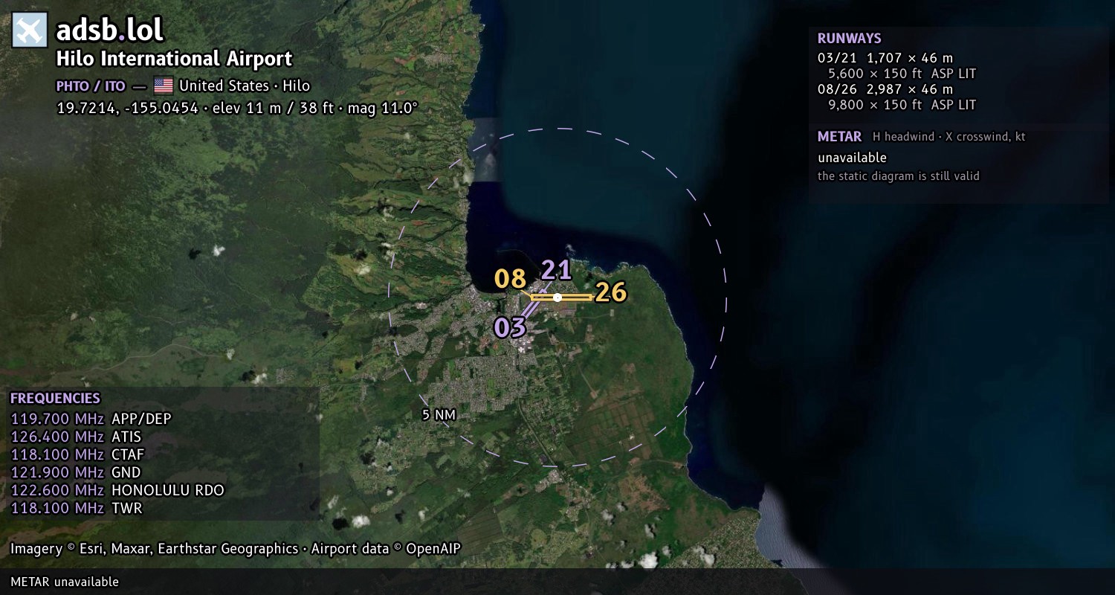Image resolution: width=1115 pixels, height=595 pixels.
Task: Click the 5 NM range ring label
Action: click(439, 415)
